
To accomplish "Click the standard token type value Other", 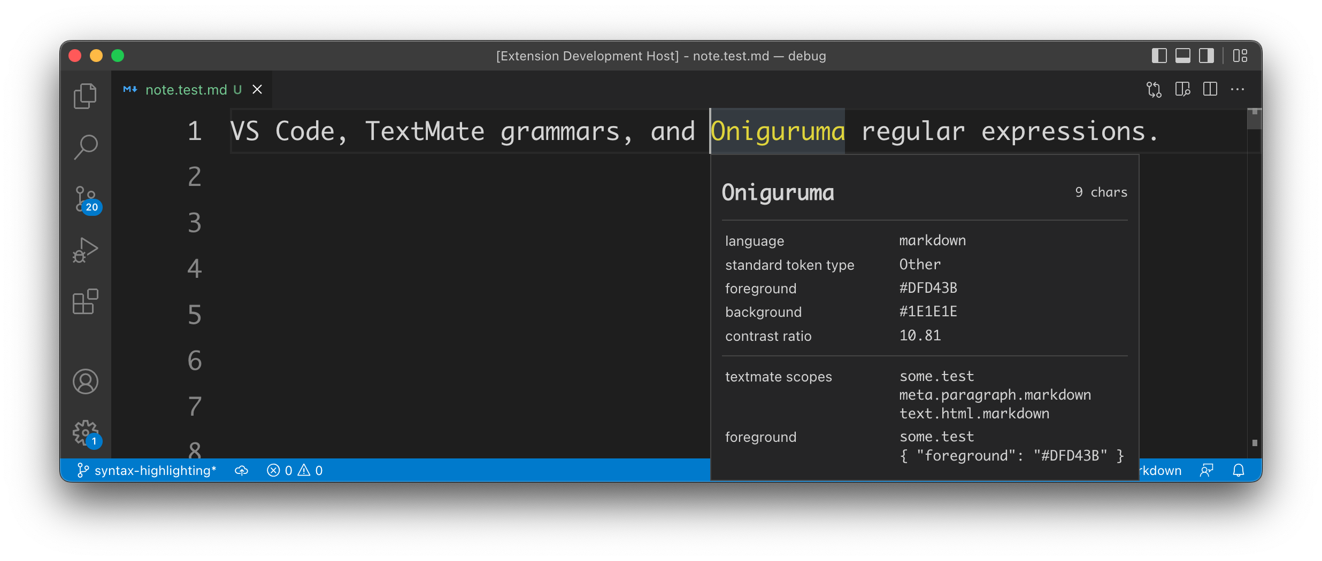I will click(920, 264).
